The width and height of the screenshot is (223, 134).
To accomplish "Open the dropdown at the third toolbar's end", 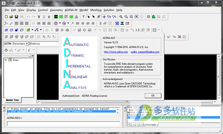I will tap(159, 30).
